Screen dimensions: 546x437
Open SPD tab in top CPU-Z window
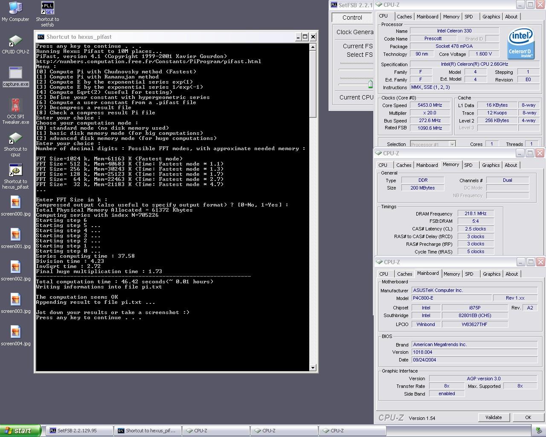469,17
